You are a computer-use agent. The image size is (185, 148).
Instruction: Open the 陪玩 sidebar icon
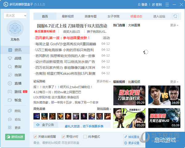pos(10,111)
